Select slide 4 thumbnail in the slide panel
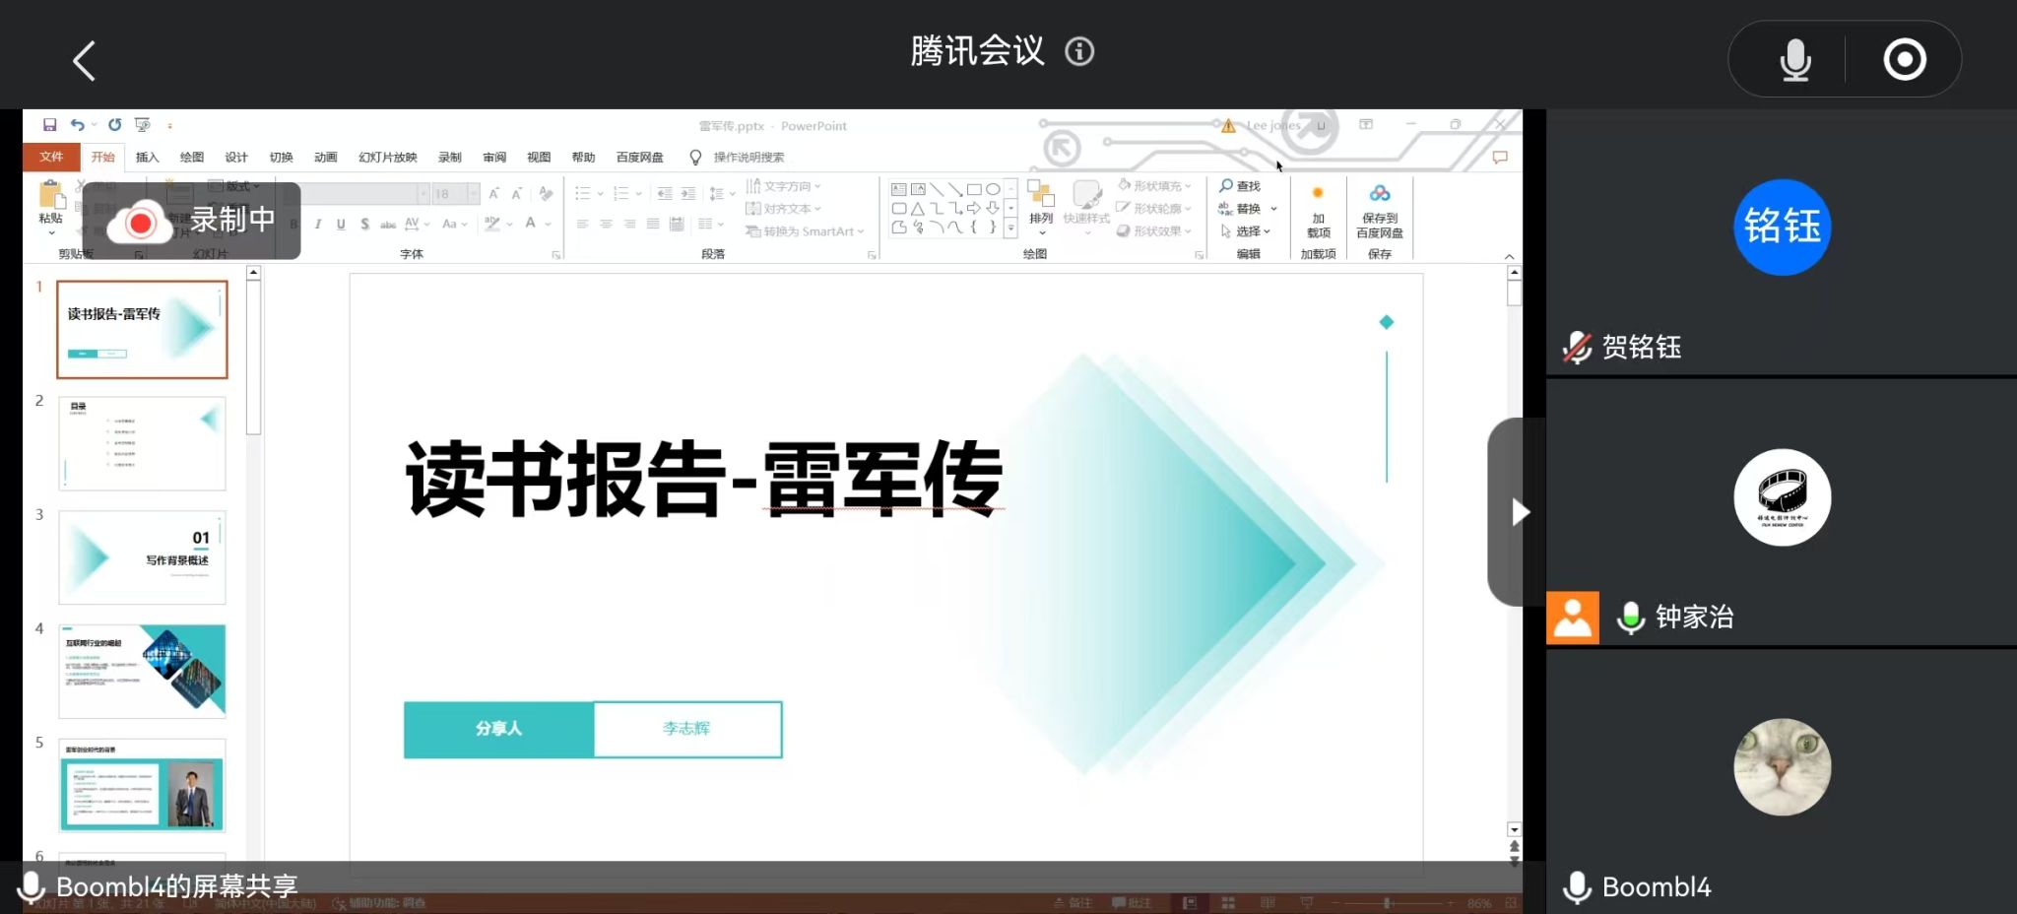The image size is (2017, 914). tap(142, 671)
